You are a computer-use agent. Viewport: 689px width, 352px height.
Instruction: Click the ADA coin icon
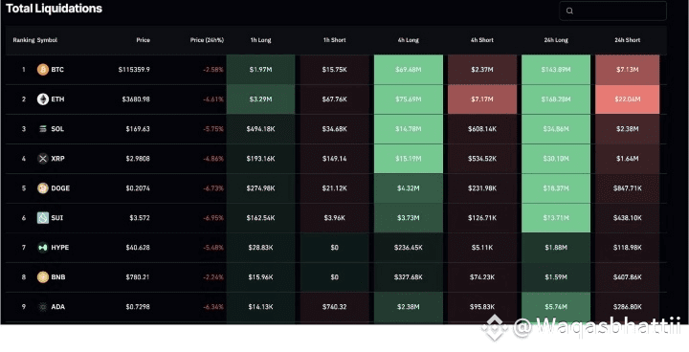pyautogui.click(x=43, y=307)
